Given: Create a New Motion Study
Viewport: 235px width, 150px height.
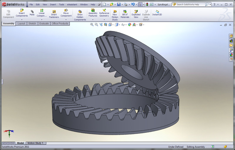Looking at the screenshot, I should tap(115, 15).
